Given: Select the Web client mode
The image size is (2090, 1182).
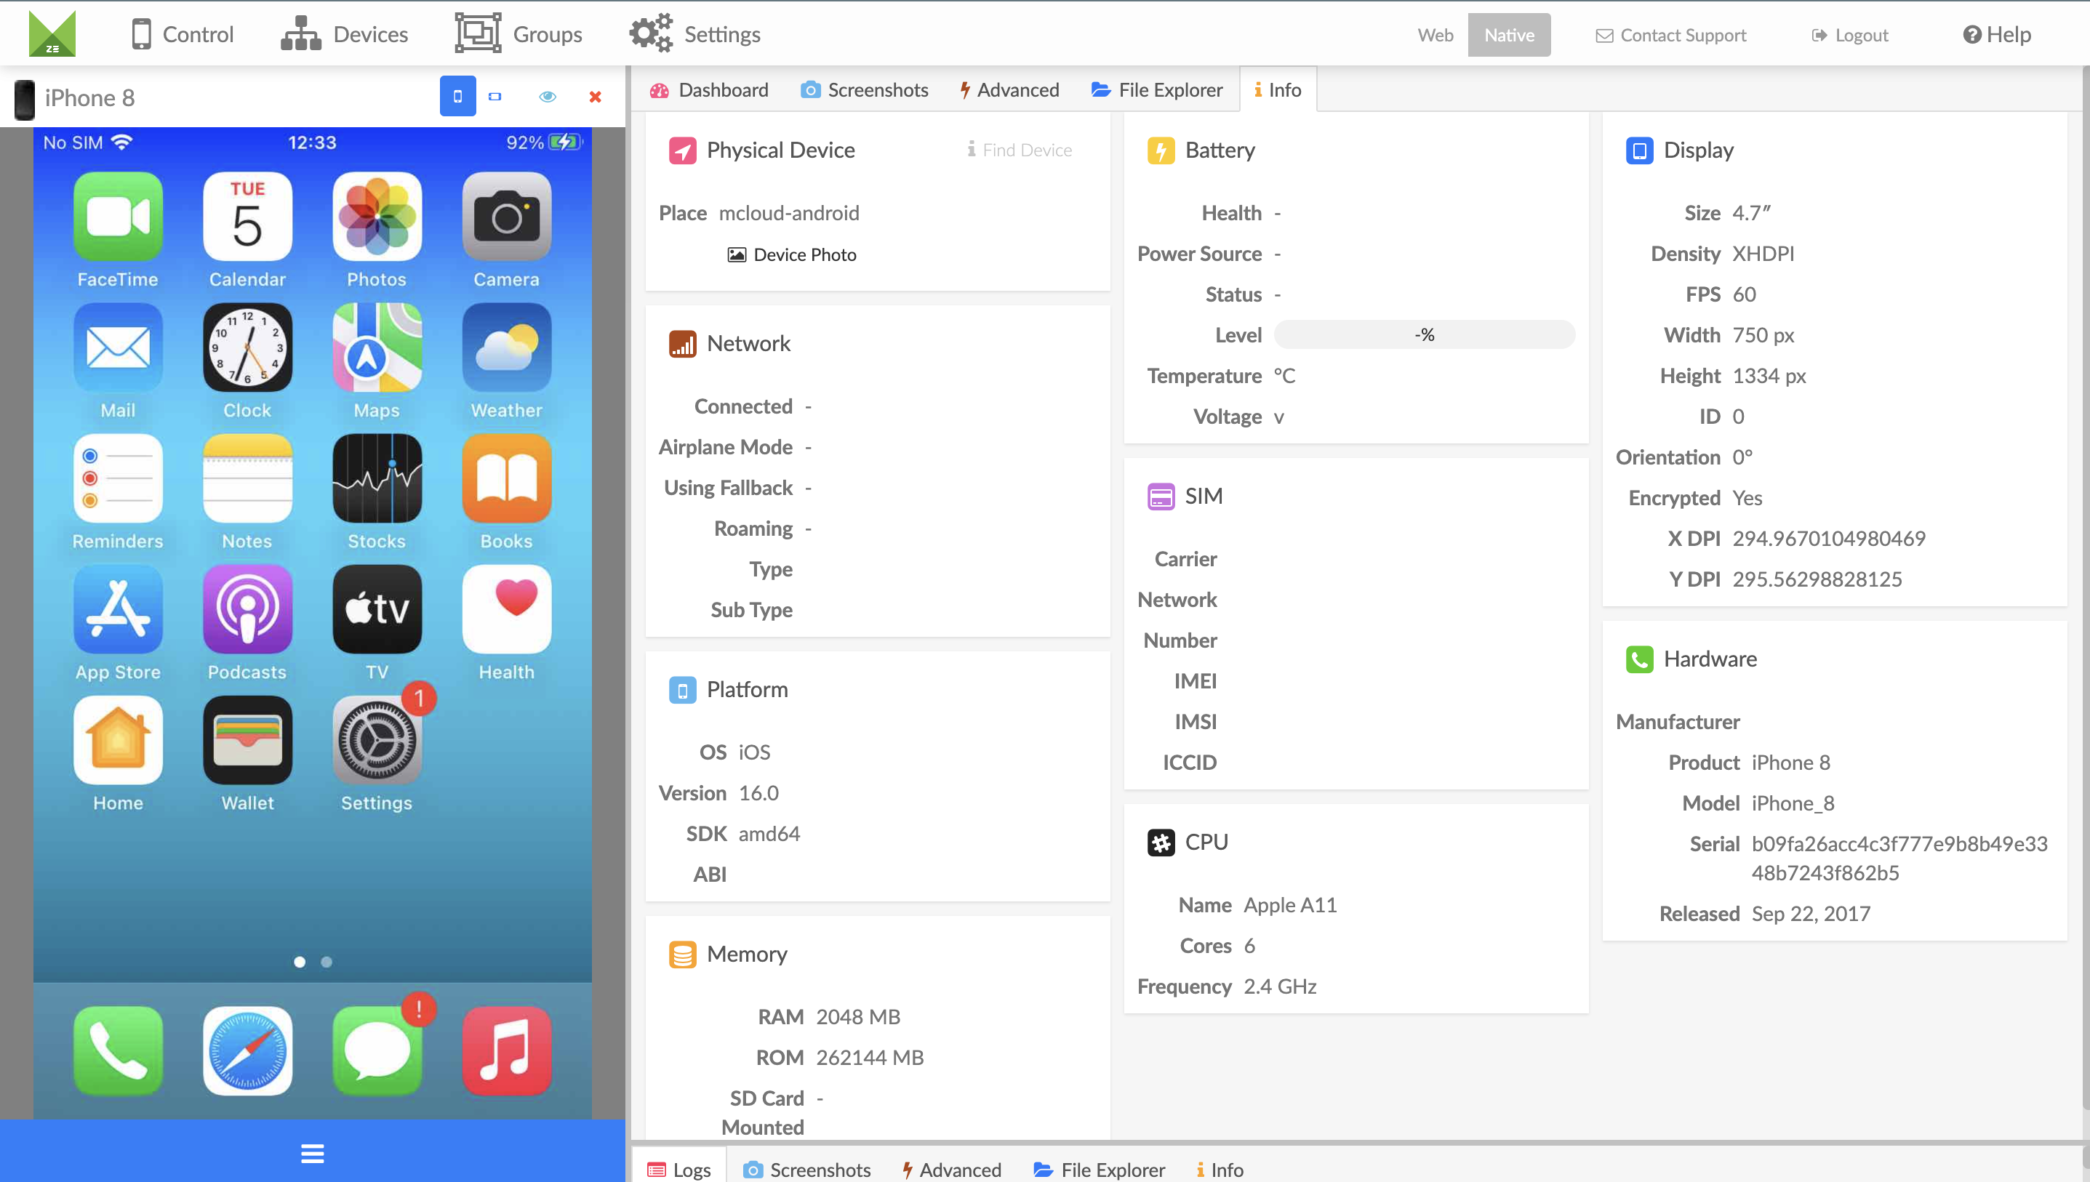Looking at the screenshot, I should [1436, 35].
